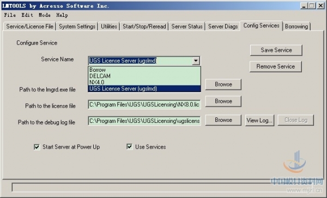Switch to Service/License File tab
This screenshot has height=198, width=327.
(x=29, y=27)
